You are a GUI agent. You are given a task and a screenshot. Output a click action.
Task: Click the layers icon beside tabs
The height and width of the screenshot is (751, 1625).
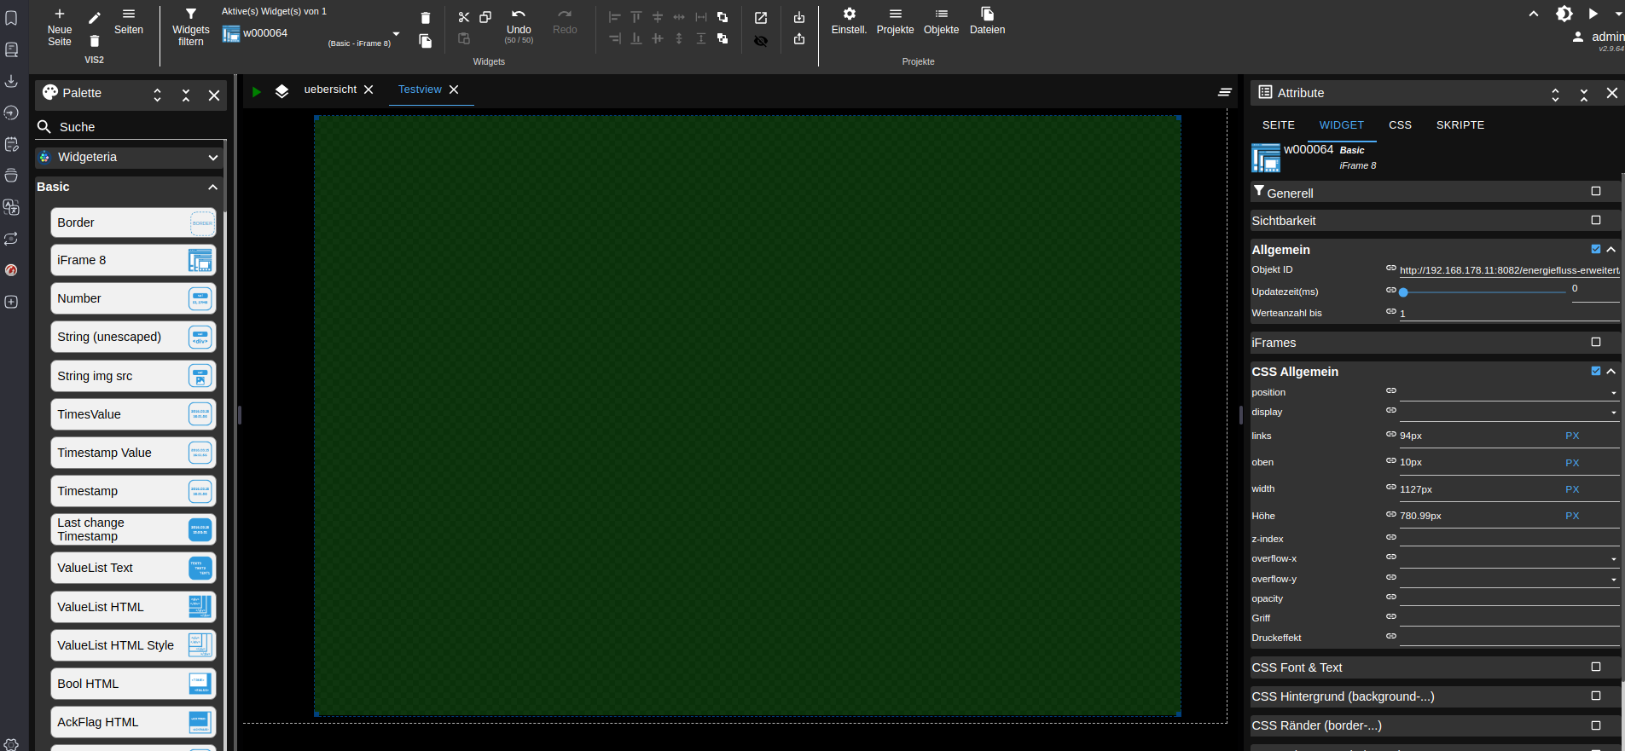pyautogui.click(x=281, y=91)
